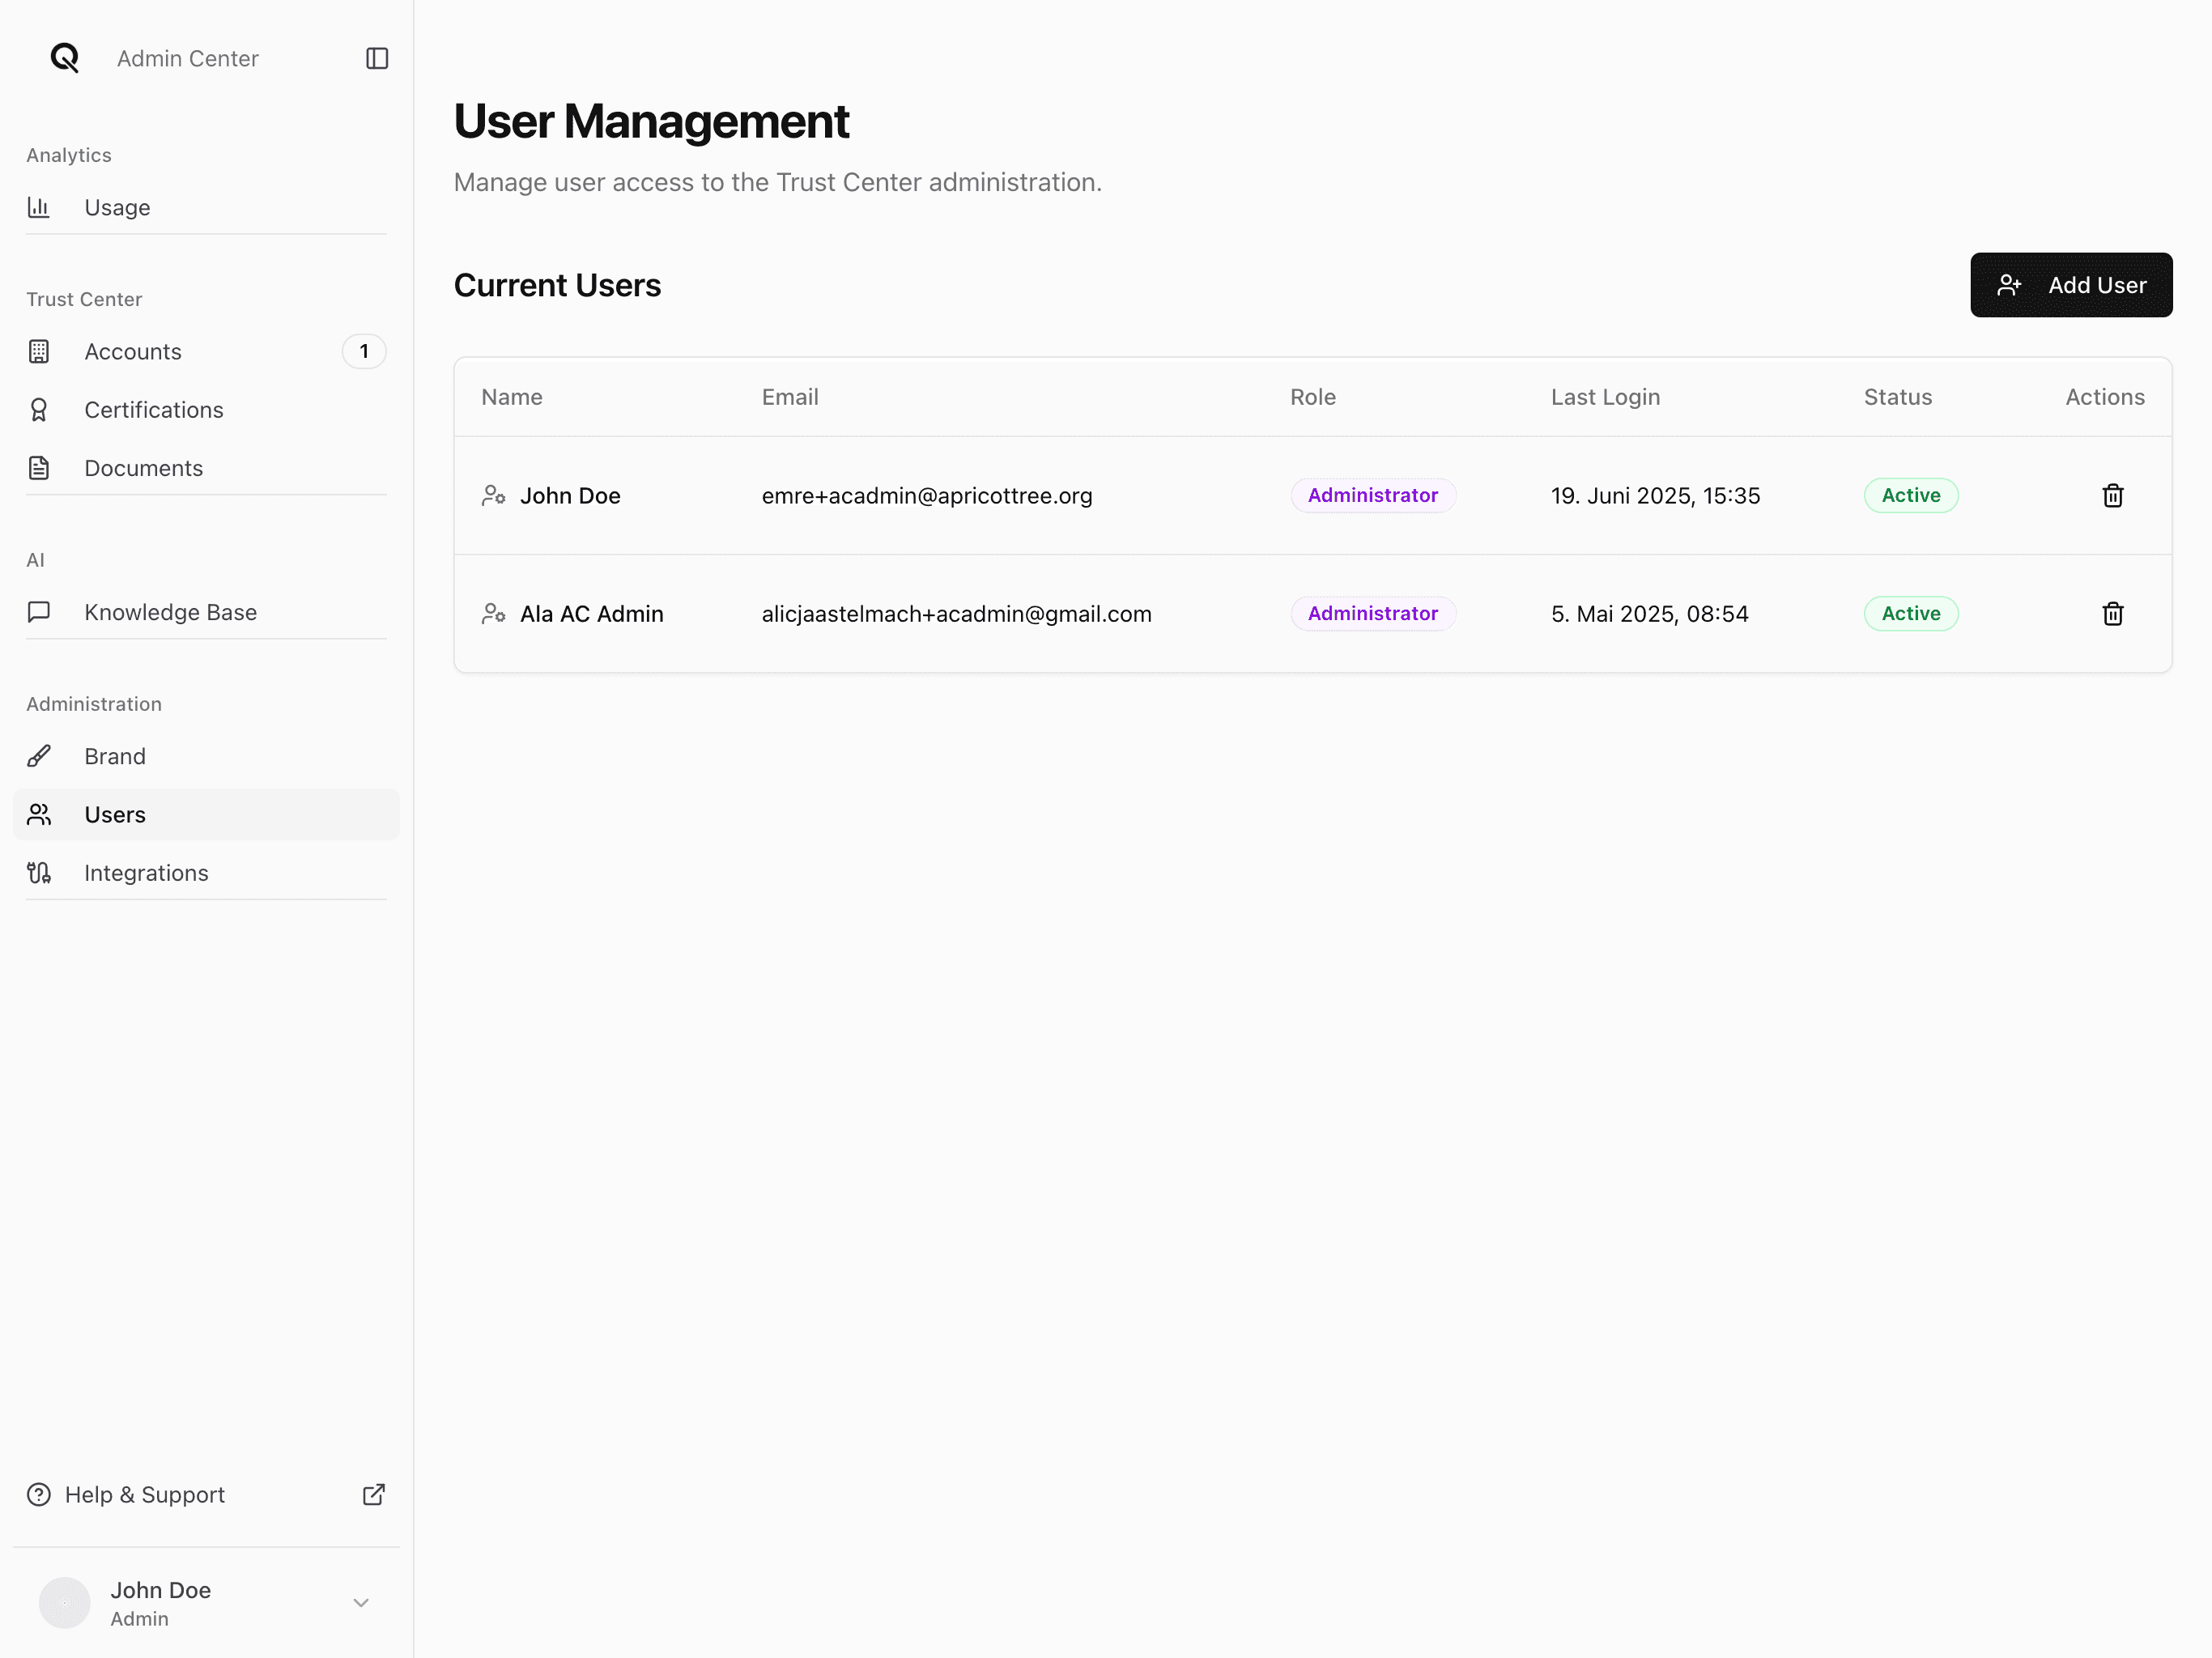Select the Brand paintbrush icon
2212x1658 pixels.
(38, 755)
